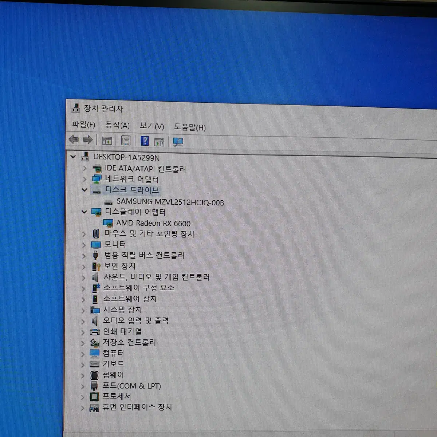Viewport: 437px width, 437px height.
Task: Open the 동작(A) menu
Action: 117,125
